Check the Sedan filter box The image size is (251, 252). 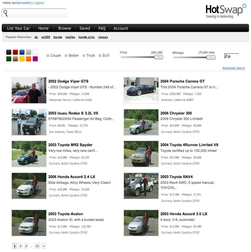[x=66, y=56]
